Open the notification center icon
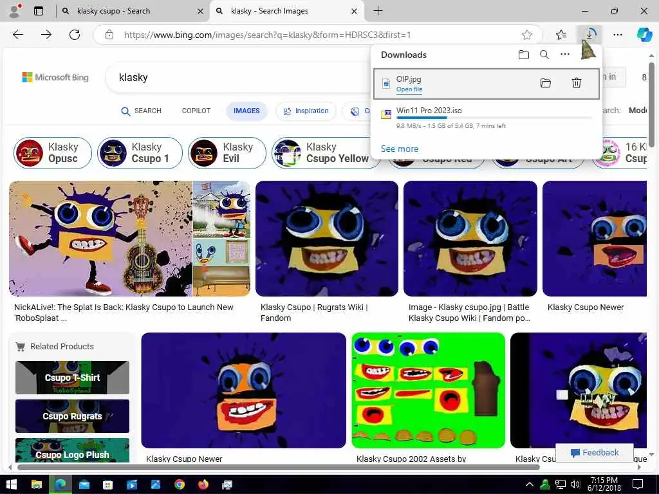The image size is (659, 494). [x=638, y=485]
